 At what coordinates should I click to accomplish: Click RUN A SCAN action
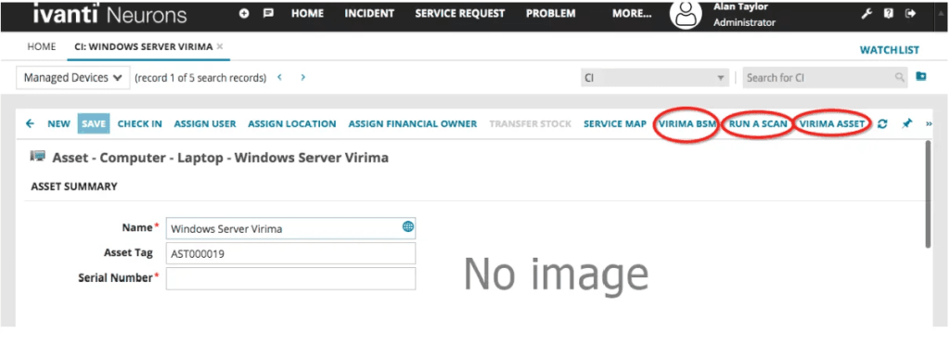[x=758, y=123]
